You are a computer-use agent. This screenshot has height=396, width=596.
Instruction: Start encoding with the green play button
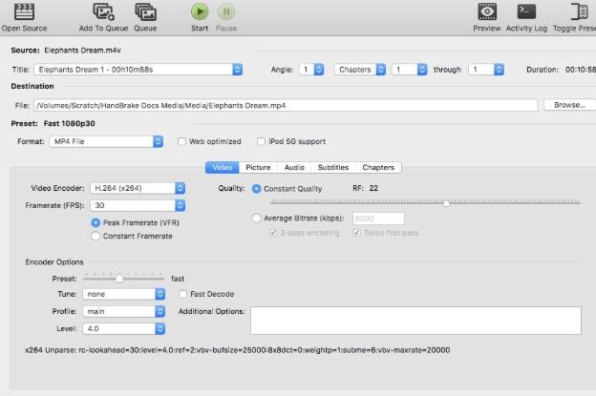point(200,11)
